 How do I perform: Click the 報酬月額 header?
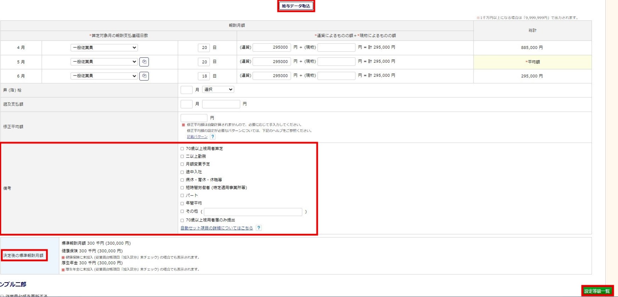pos(237,25)
